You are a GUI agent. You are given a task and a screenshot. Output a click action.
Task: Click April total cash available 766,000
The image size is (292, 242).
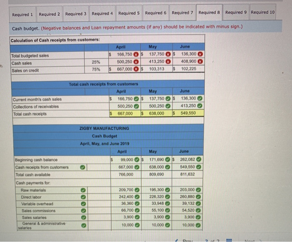126,175
